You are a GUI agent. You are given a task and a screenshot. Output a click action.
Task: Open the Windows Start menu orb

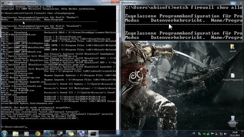[x=4, y=134]
